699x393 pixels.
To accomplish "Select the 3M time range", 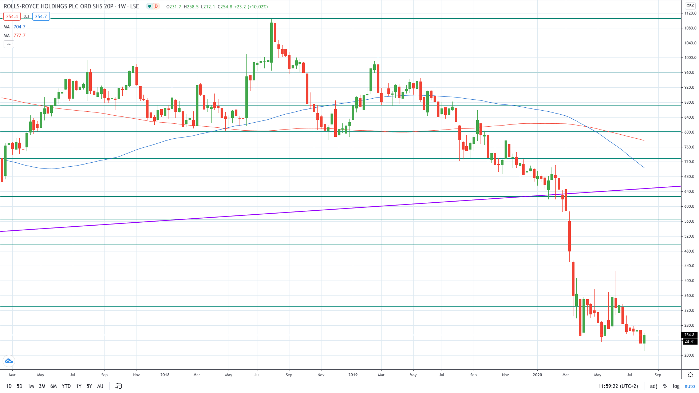I will 42,386.
